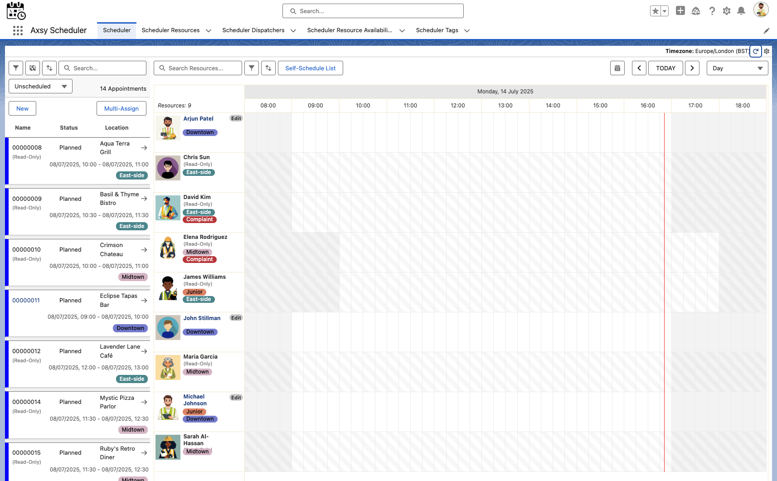This screenshot has height=481, width=777.
Task: Open the Unscheduled status dropdown
Action: (x=40, y=86)
